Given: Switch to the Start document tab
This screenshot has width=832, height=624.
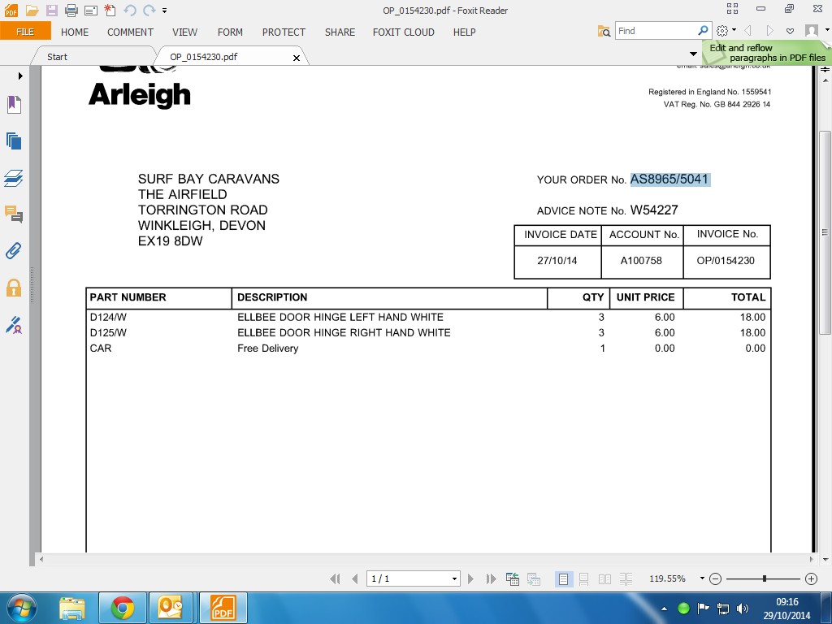Looking at the screenshot, I should pyautogui.click(x=58, y=57).
